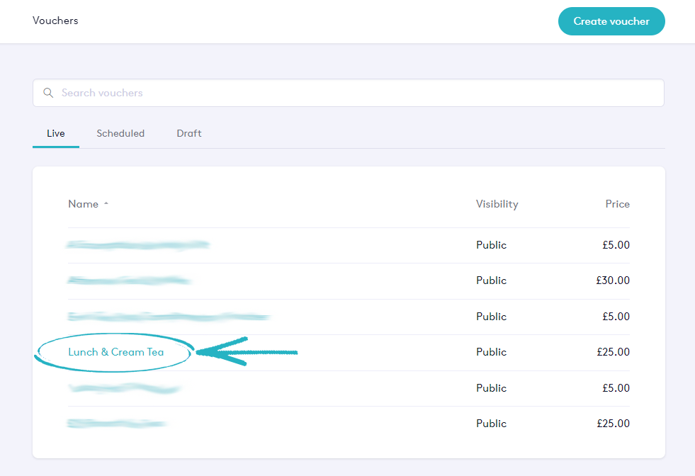
Task: Select the Draft tab
Action: (189, 133)
